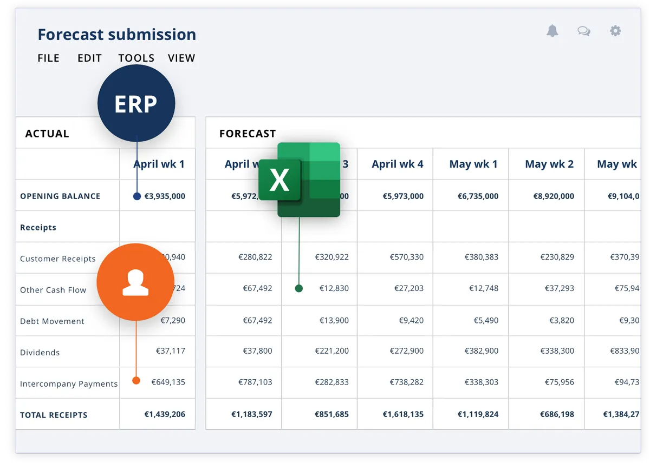Select the Debt Movement row label
Viewport: 650px width, 463px height.
[52, 321]
